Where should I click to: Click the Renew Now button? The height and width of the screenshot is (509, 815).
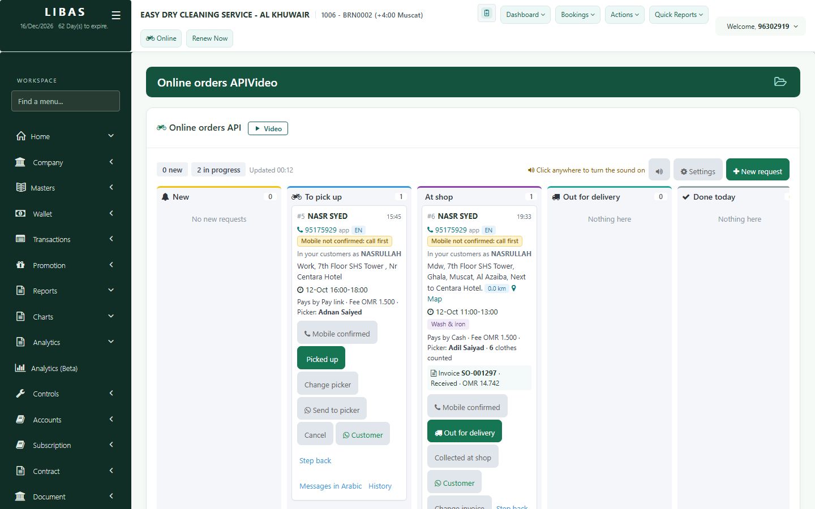pos(209,38)
